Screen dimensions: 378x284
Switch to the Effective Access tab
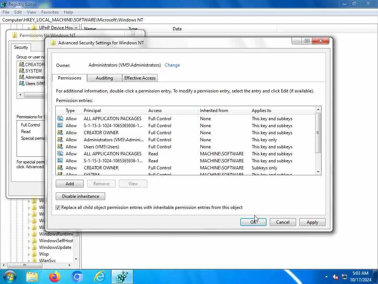(140, 78)
